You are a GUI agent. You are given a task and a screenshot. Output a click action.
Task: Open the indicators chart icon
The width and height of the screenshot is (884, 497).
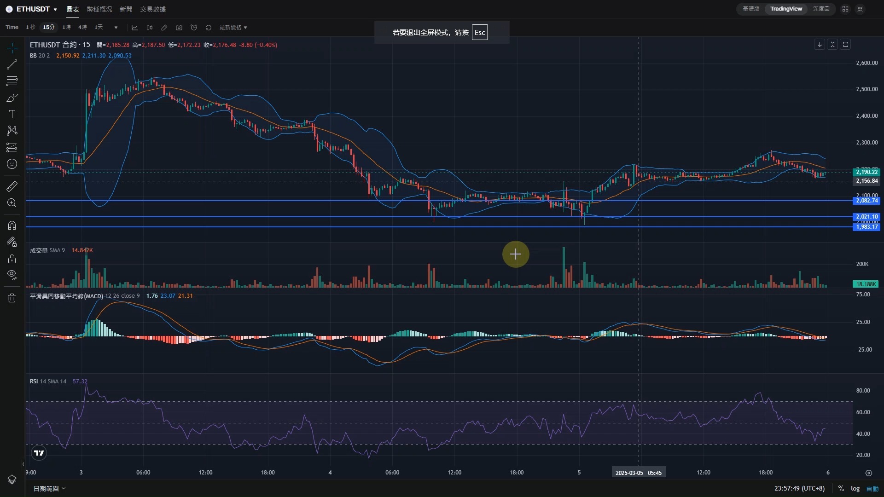point(134,28)
